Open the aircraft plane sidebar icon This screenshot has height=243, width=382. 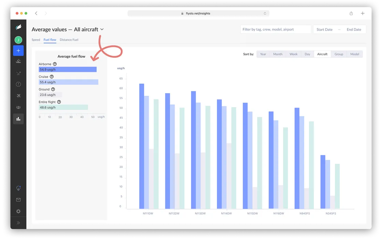(x=18, y=96)
